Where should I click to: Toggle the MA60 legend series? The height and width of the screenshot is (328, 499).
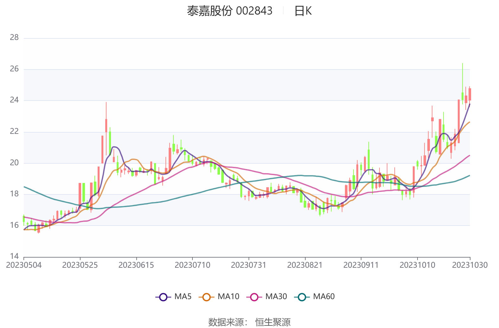[x=314, y=297]
